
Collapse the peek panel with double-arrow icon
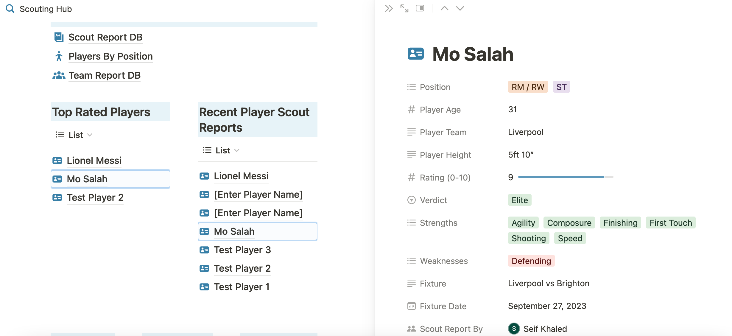[x=388, y=8]
